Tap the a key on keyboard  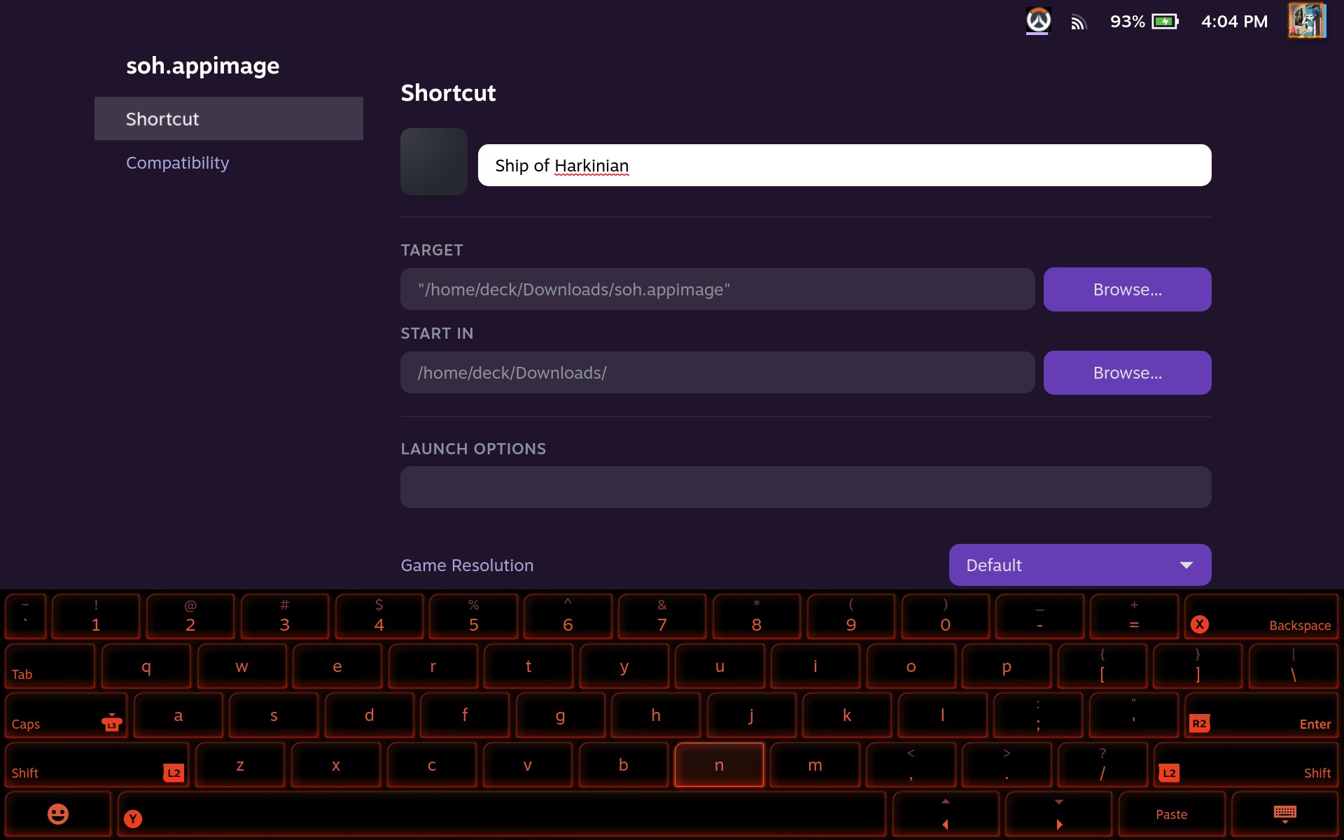[178, 715]
